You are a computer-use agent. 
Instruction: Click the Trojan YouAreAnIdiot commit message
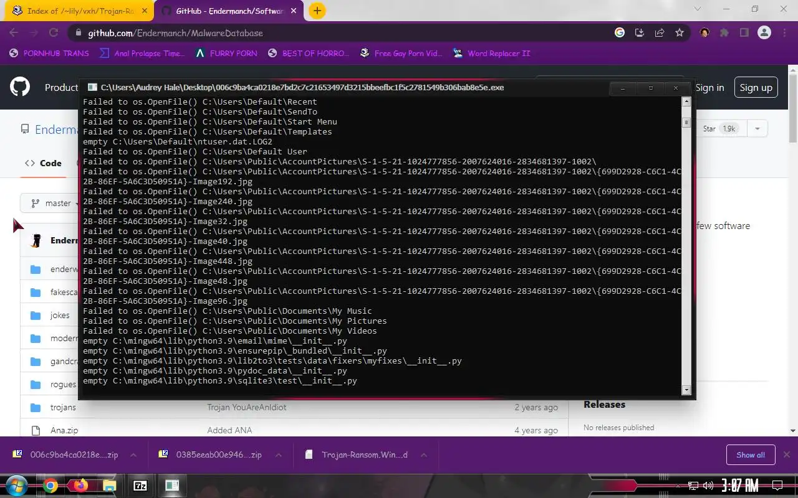tap(247, 407)
